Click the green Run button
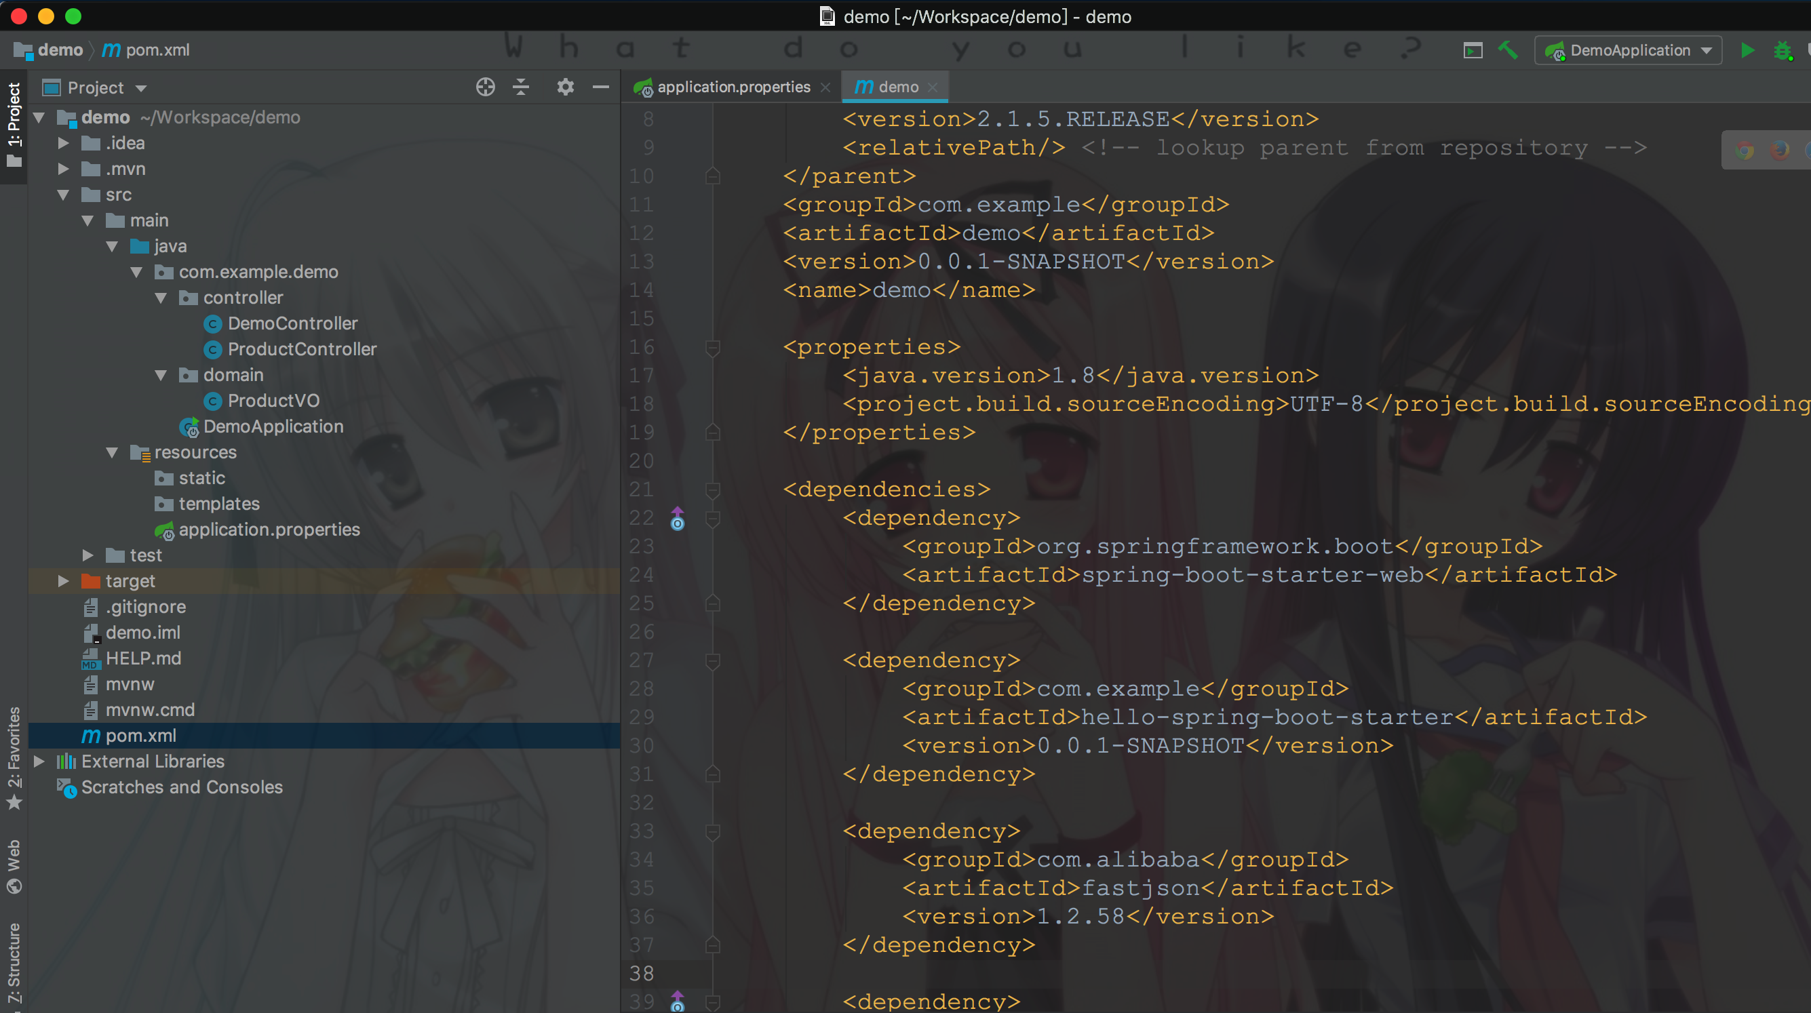The width and height of the screenshot is (1811, 1013). [x=1747, y=50]
